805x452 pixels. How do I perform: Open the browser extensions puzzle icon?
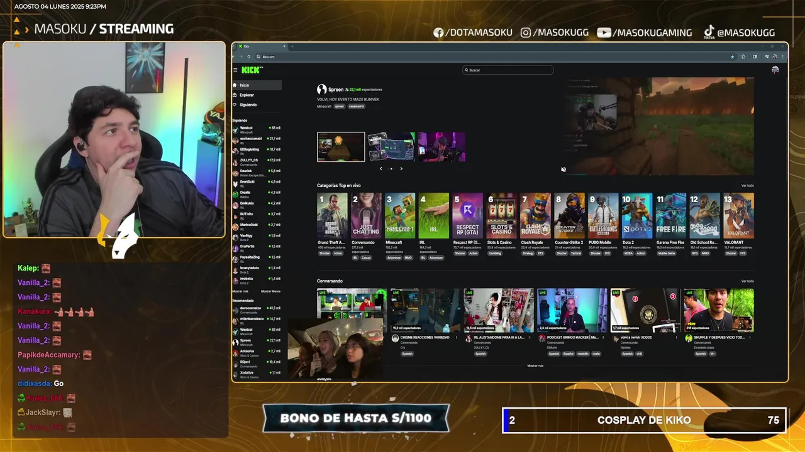pos(743,56)
